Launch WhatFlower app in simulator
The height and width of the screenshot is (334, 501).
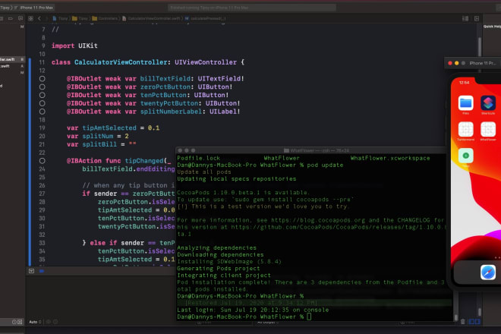[488, 130]
